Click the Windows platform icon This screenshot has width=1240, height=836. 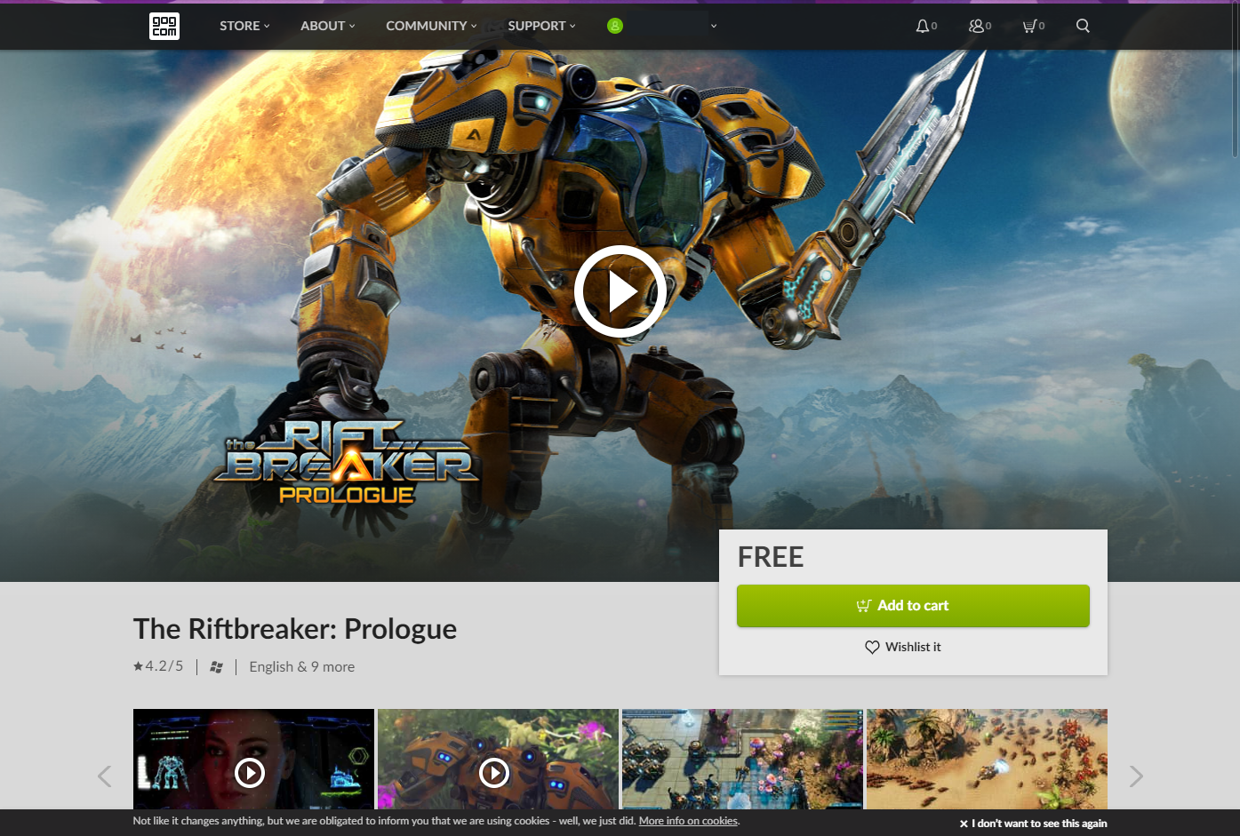pos(216,667)
